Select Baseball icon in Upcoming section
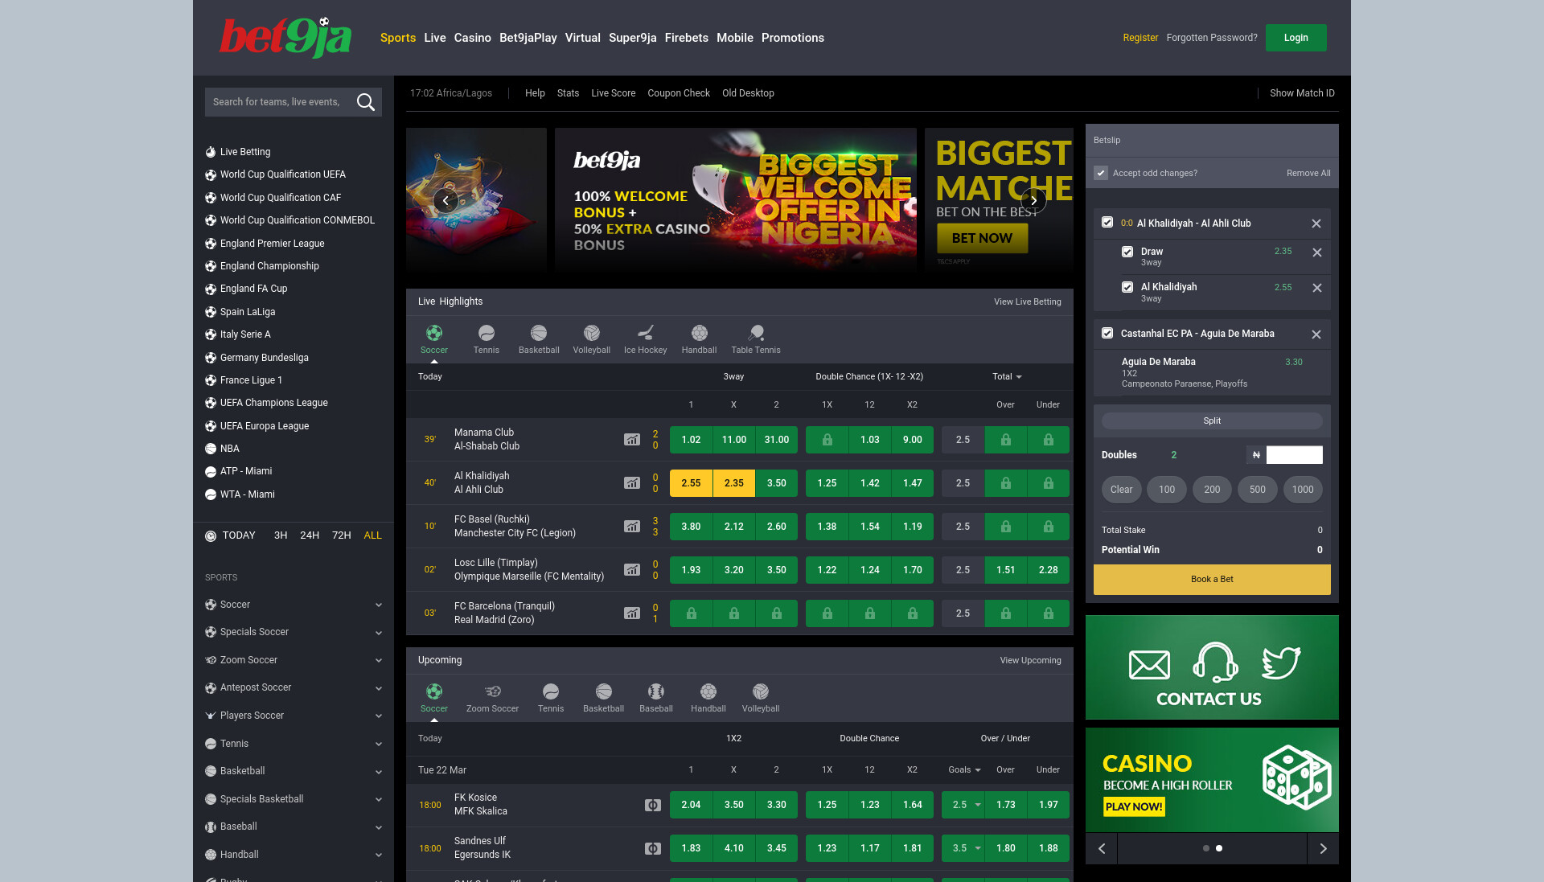 click(x=656, y=691)
